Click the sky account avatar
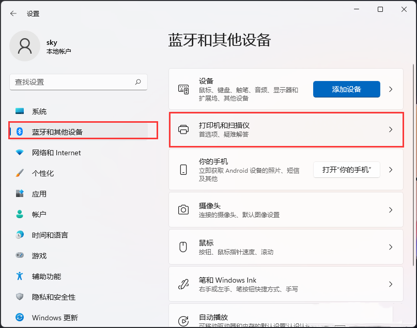This screenshot has height=328, width=417. click(25, 46)
